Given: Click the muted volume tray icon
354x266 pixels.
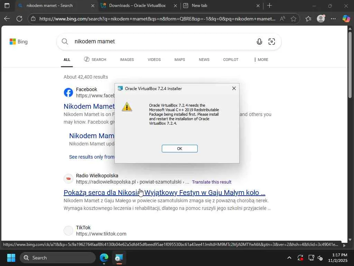Looking at the screenshot, I should pyautogui.click(x=320, y=258).
